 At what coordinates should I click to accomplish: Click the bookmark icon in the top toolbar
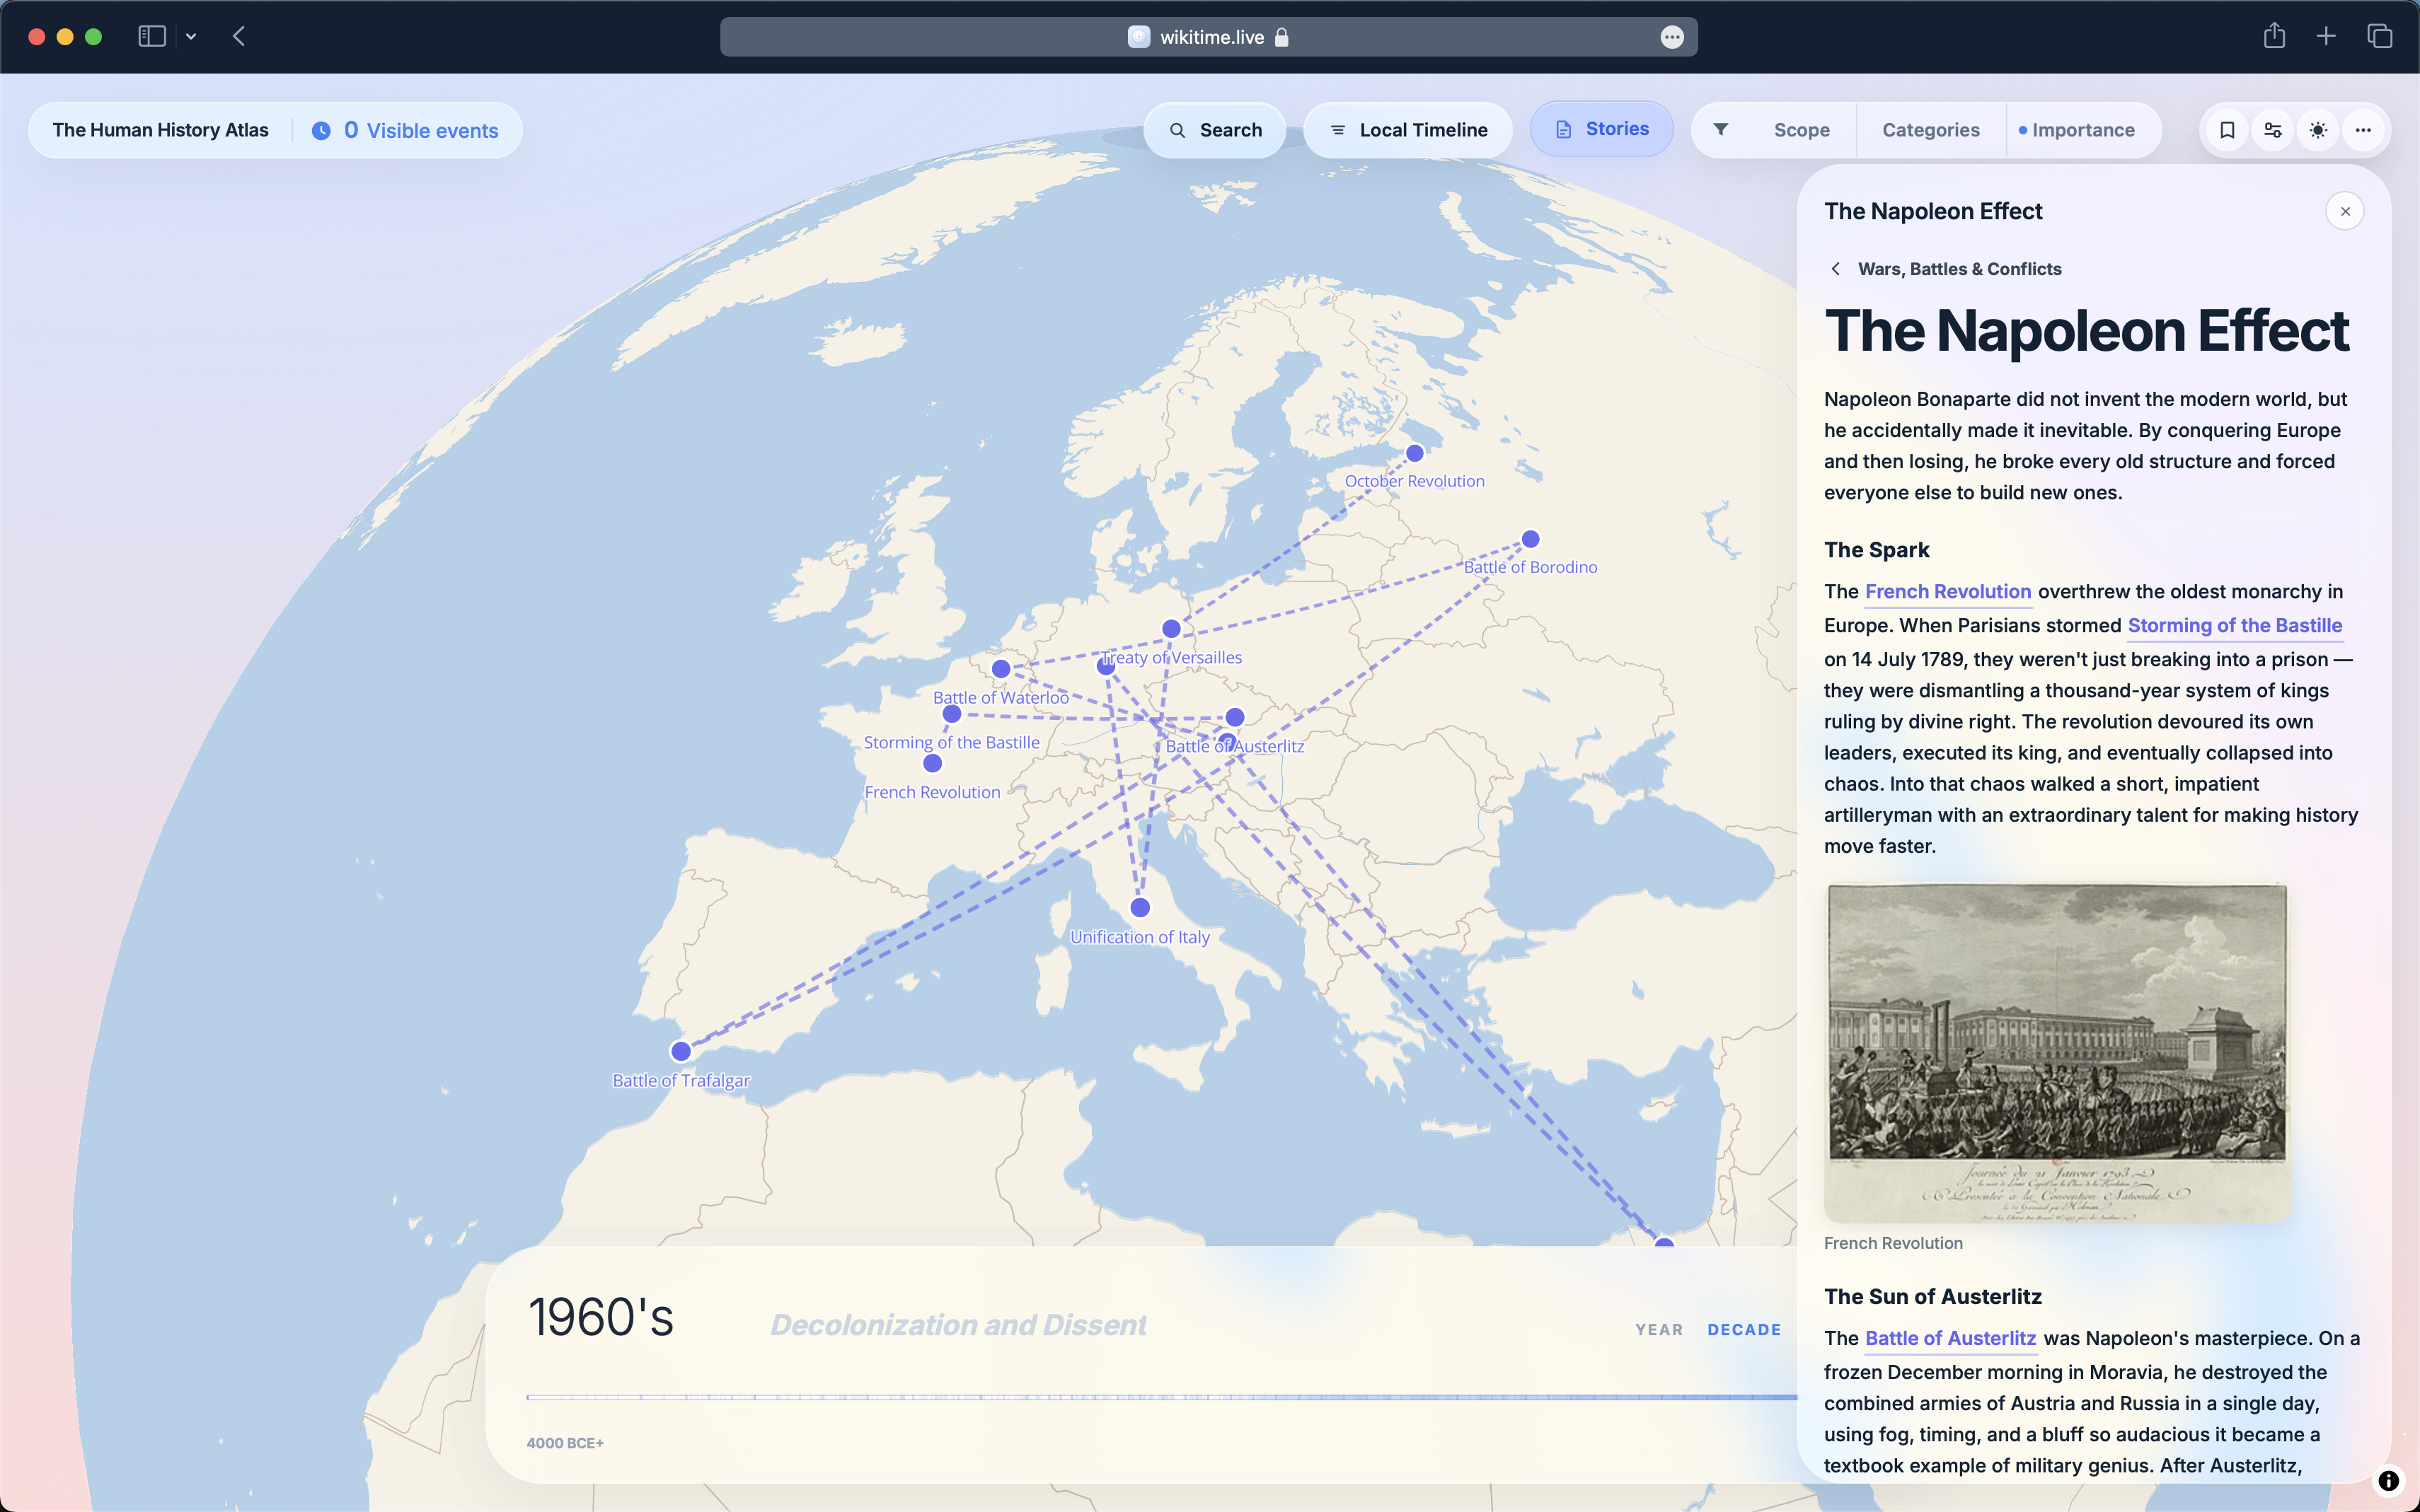2228,129
